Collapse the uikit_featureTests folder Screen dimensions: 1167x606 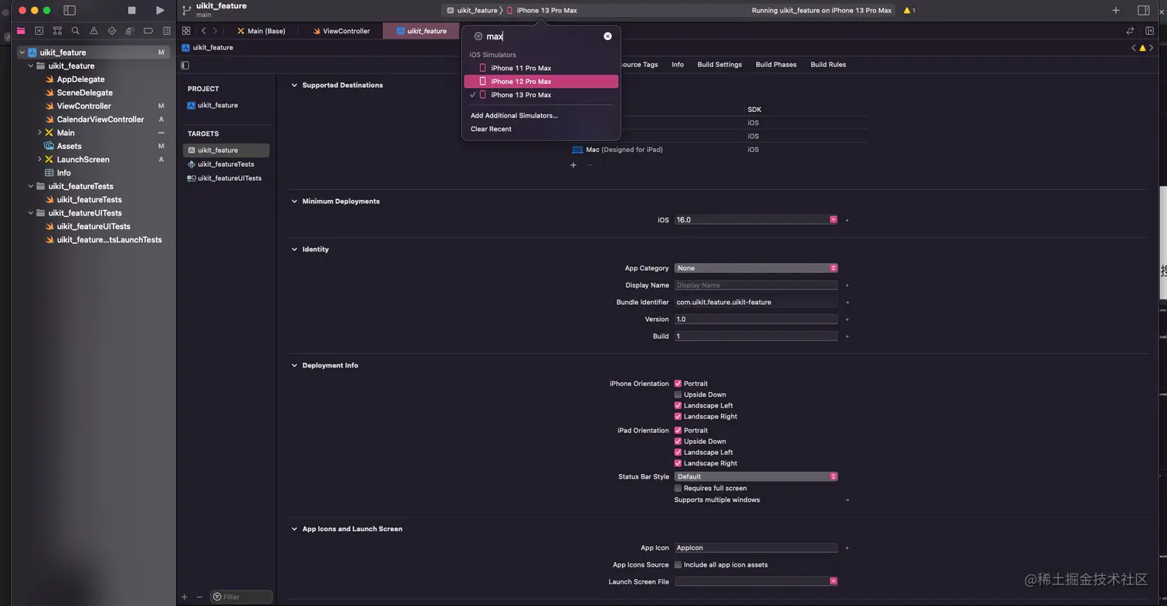31,186
